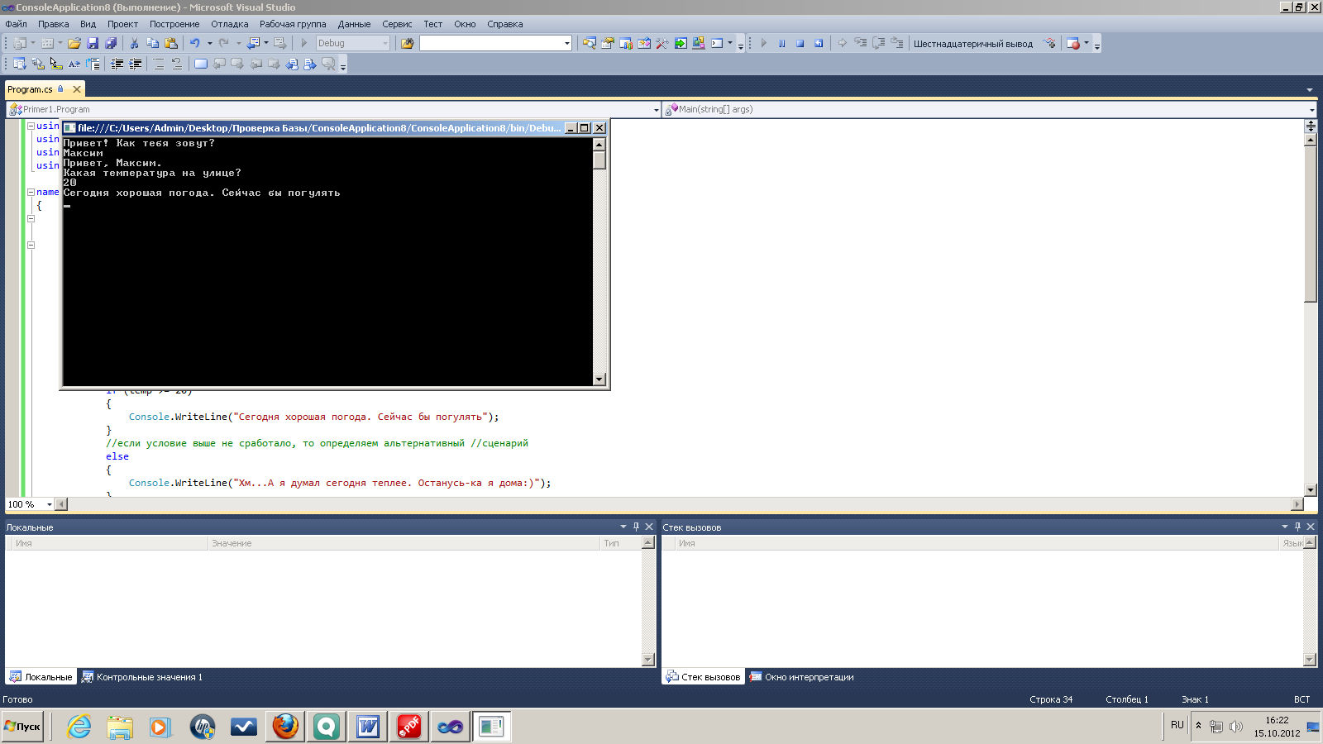Close the Локальные panel
The width and height of the screenshot is (1323, 744).
pyautogui.click(x=649, y=527)
